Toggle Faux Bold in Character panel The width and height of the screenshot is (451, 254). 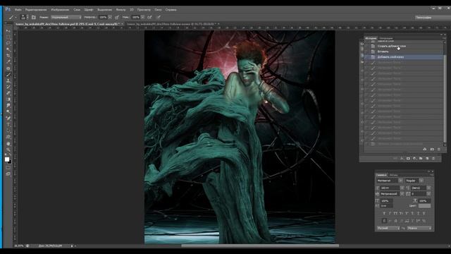[384, 213]
